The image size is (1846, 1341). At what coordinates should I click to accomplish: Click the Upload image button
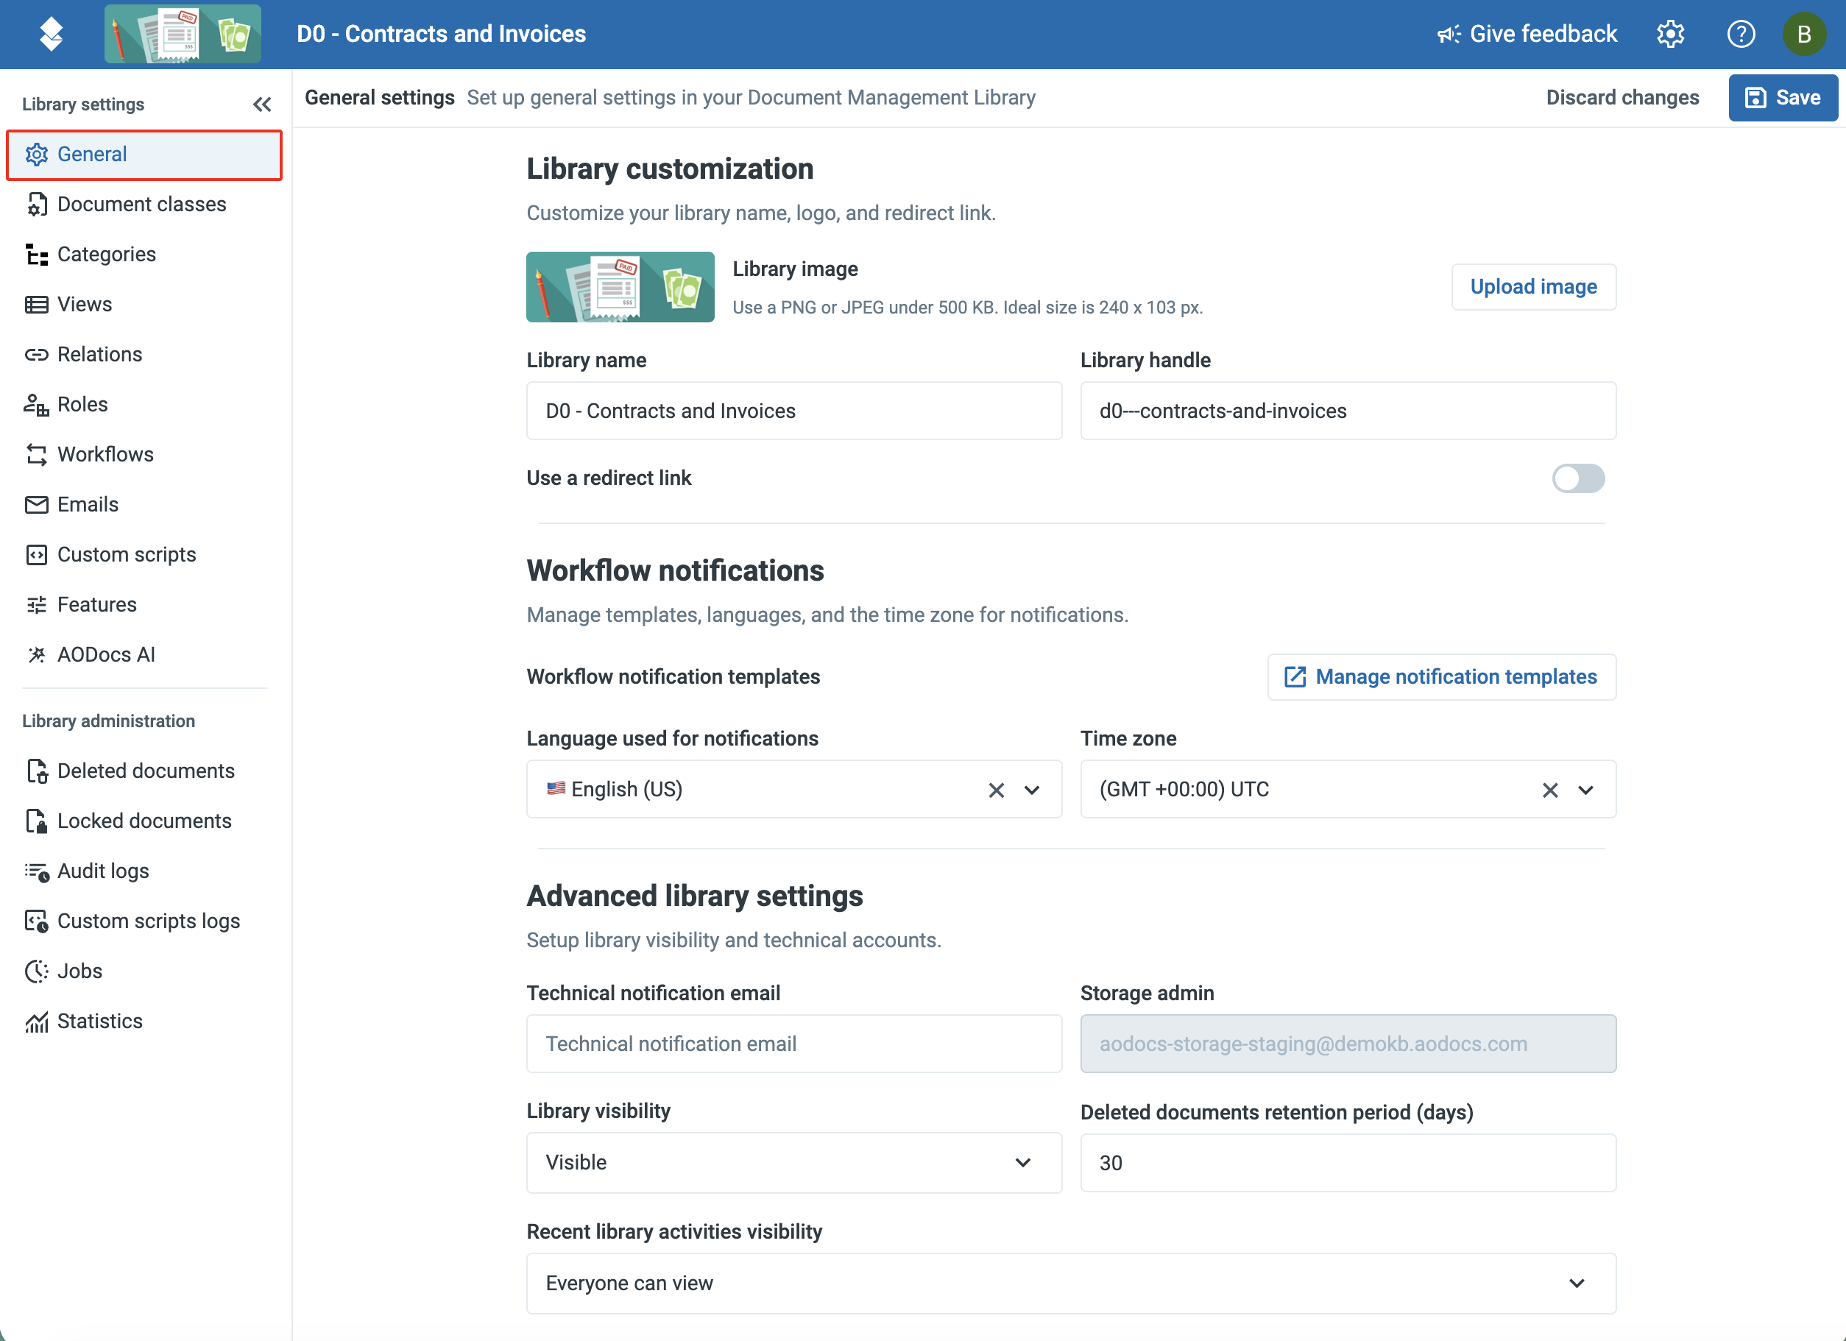pos(1533,286)
